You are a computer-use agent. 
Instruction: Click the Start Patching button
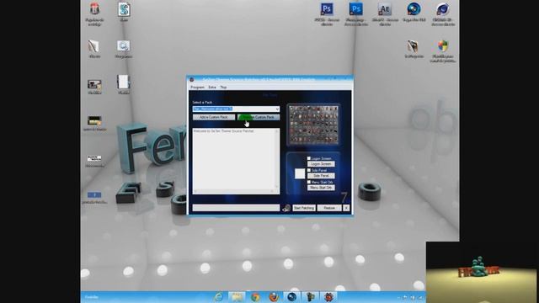(304, 208)
